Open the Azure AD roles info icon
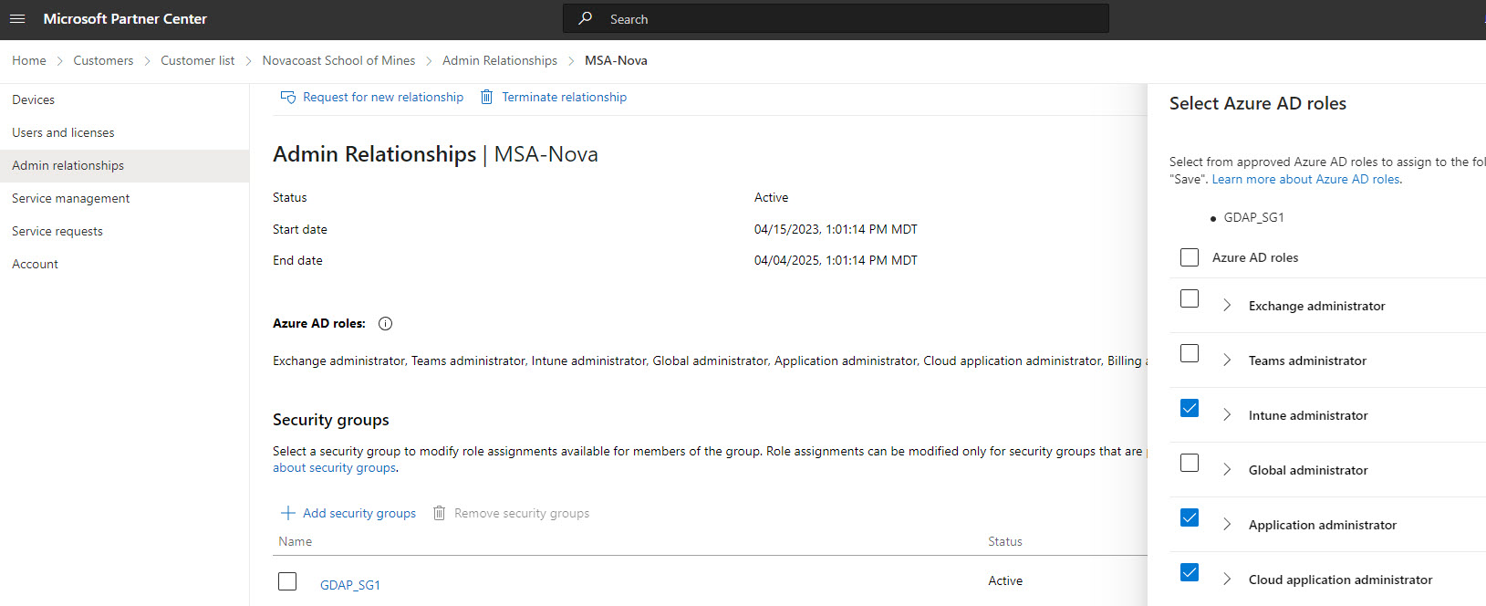 pos(386,324)
